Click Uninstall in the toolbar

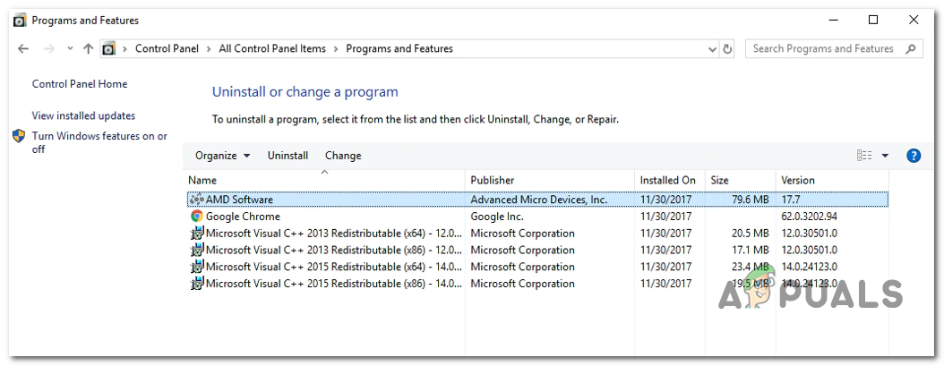point(287,156)
